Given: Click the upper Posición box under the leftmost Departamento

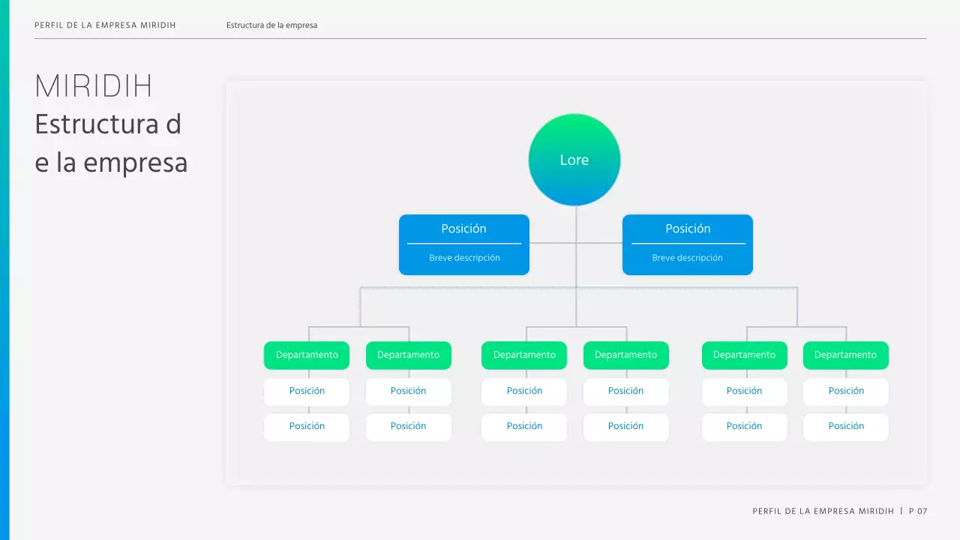Looking at the screenshot, I should pyautogui.click(x=307, y=391).
